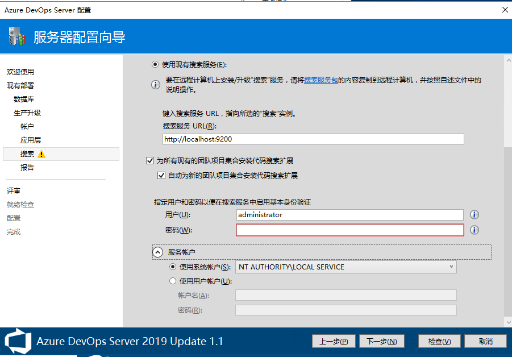The image size is (512, 357).
Task: Click the info icon beside the password field
Action: pos(474,230)
